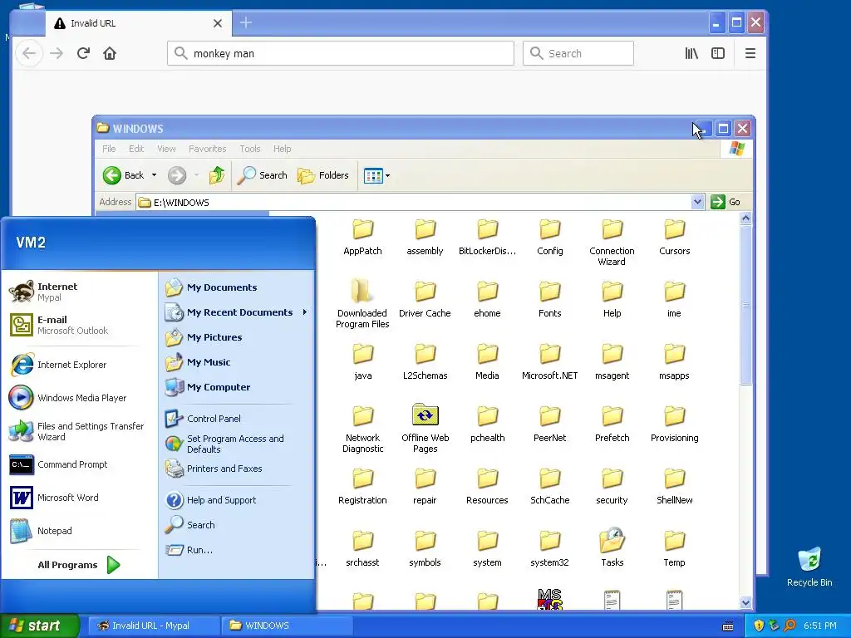Screen dimensions: 851x638
Task: Open Help and Support
Action: [x=237, y=499]
